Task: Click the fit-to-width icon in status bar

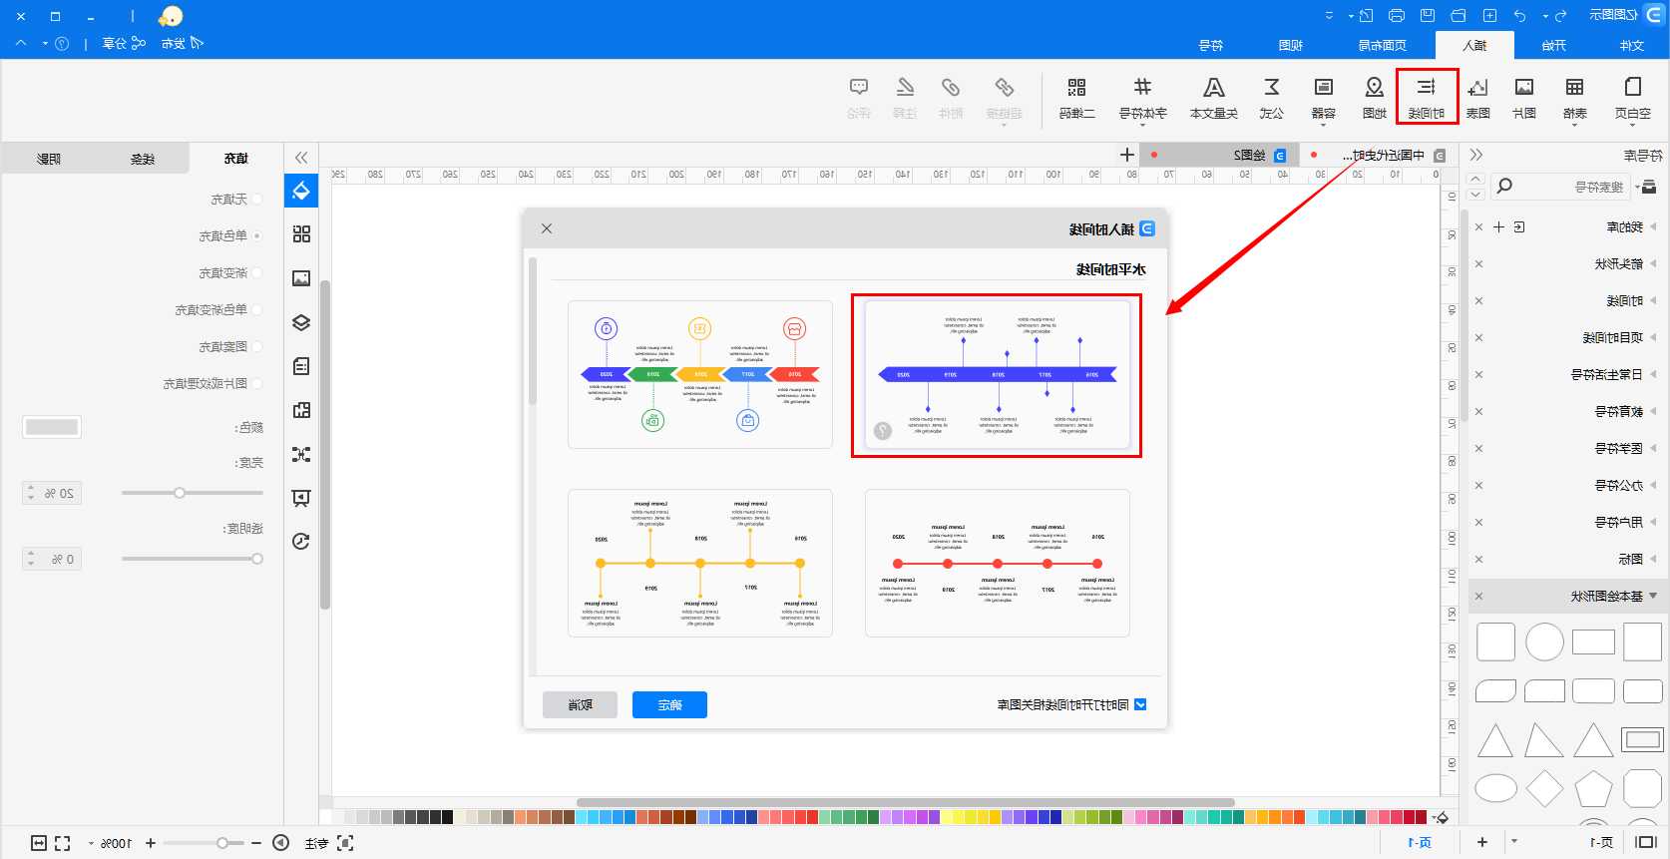Action: [39, 843]
